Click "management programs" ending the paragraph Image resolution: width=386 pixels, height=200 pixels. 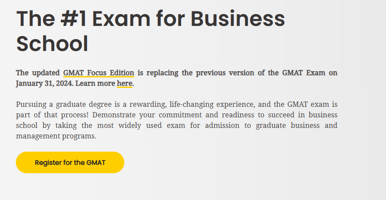coord(56,136)
